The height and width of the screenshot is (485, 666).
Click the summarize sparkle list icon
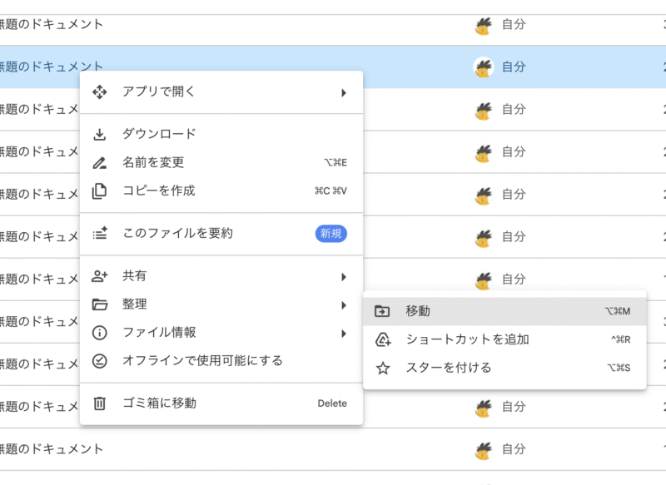point(99,234)
